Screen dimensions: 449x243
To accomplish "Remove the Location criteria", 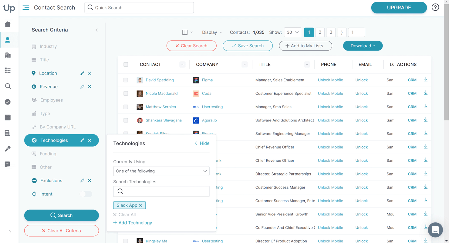I will (x=89, y=73).
